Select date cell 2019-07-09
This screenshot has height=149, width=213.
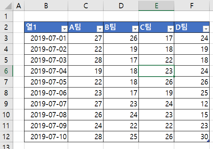click(x=46, y=126)
